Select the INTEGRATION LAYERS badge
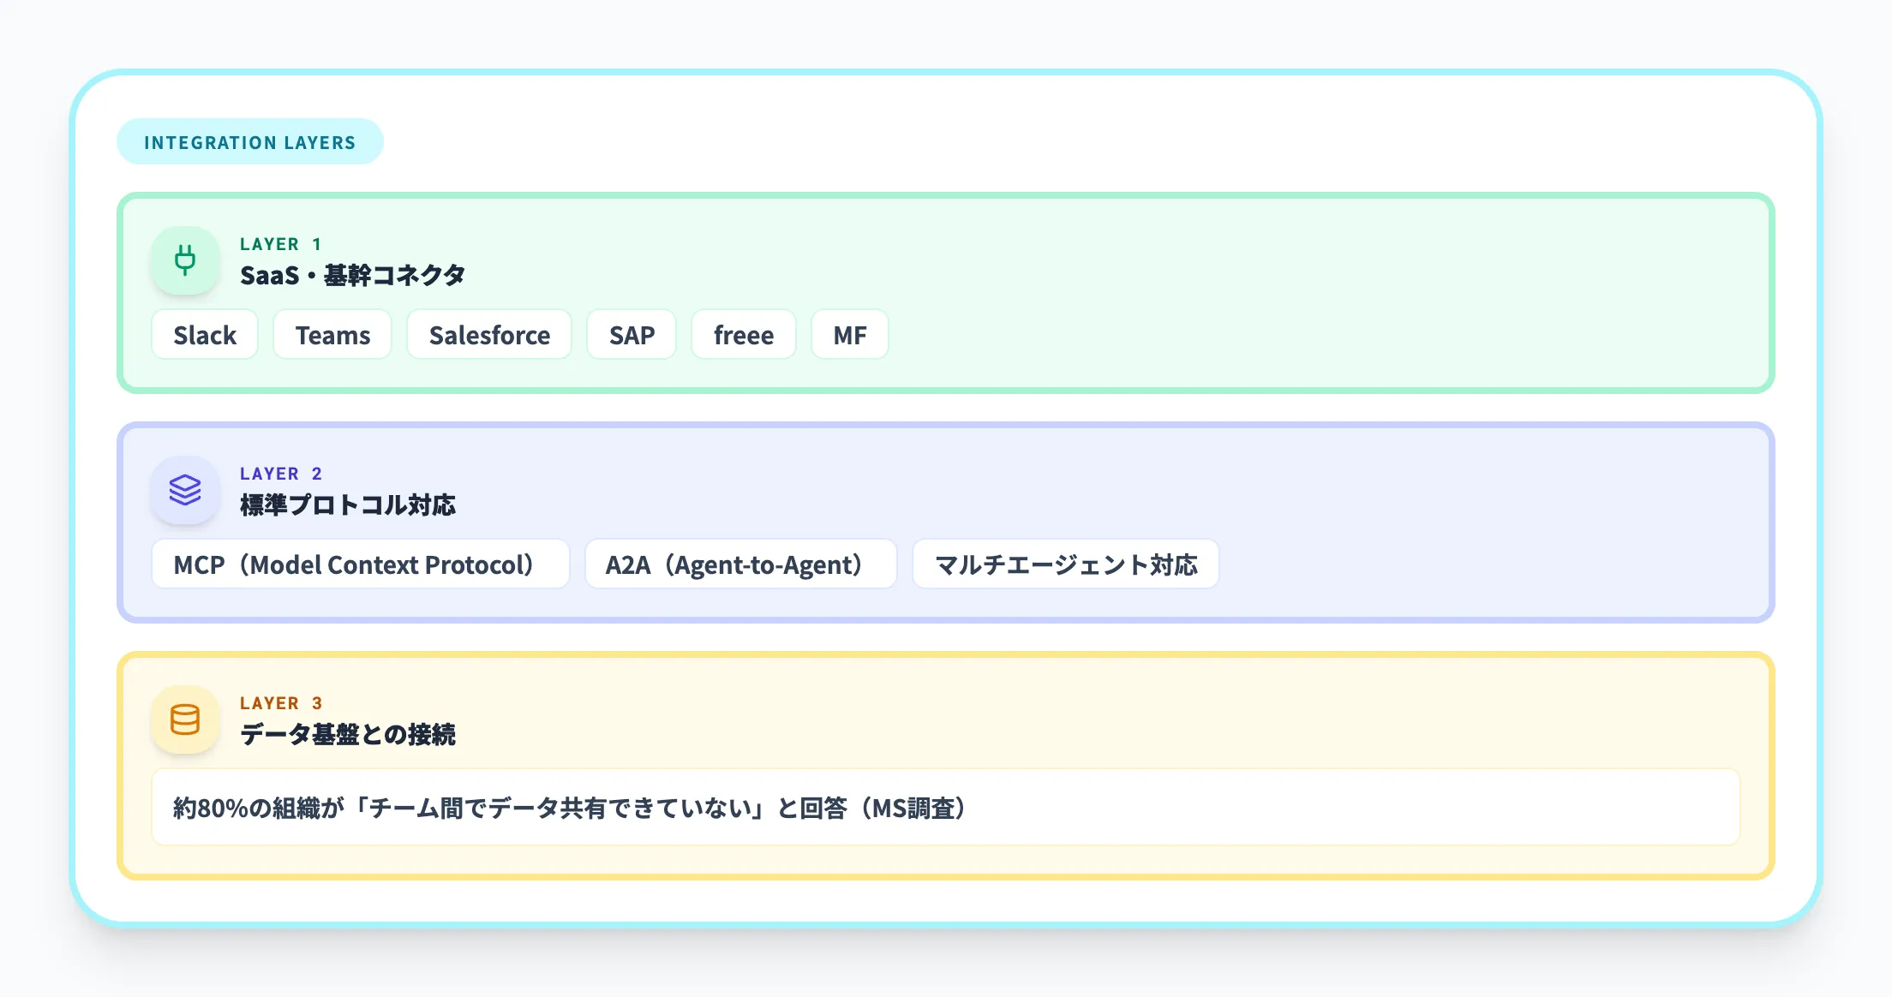 click(x=249, y=141)
